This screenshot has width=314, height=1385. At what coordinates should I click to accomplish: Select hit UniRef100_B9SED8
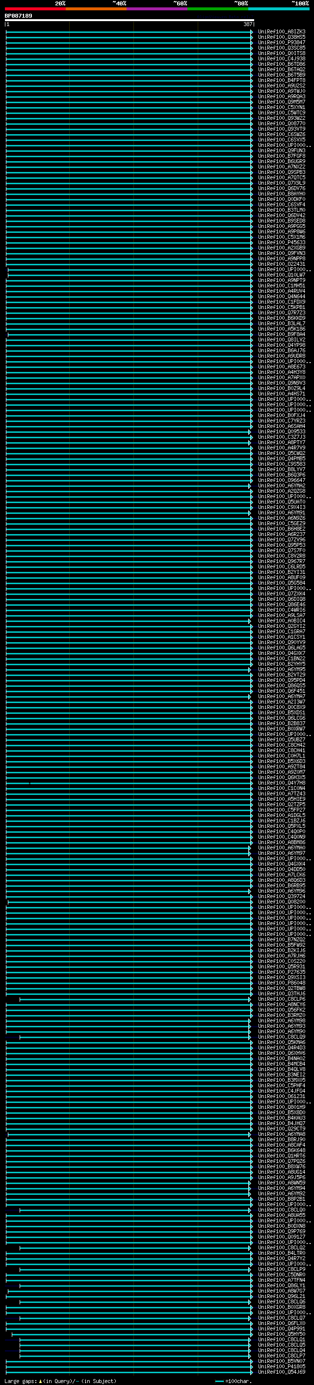click(x=282, y=221)
